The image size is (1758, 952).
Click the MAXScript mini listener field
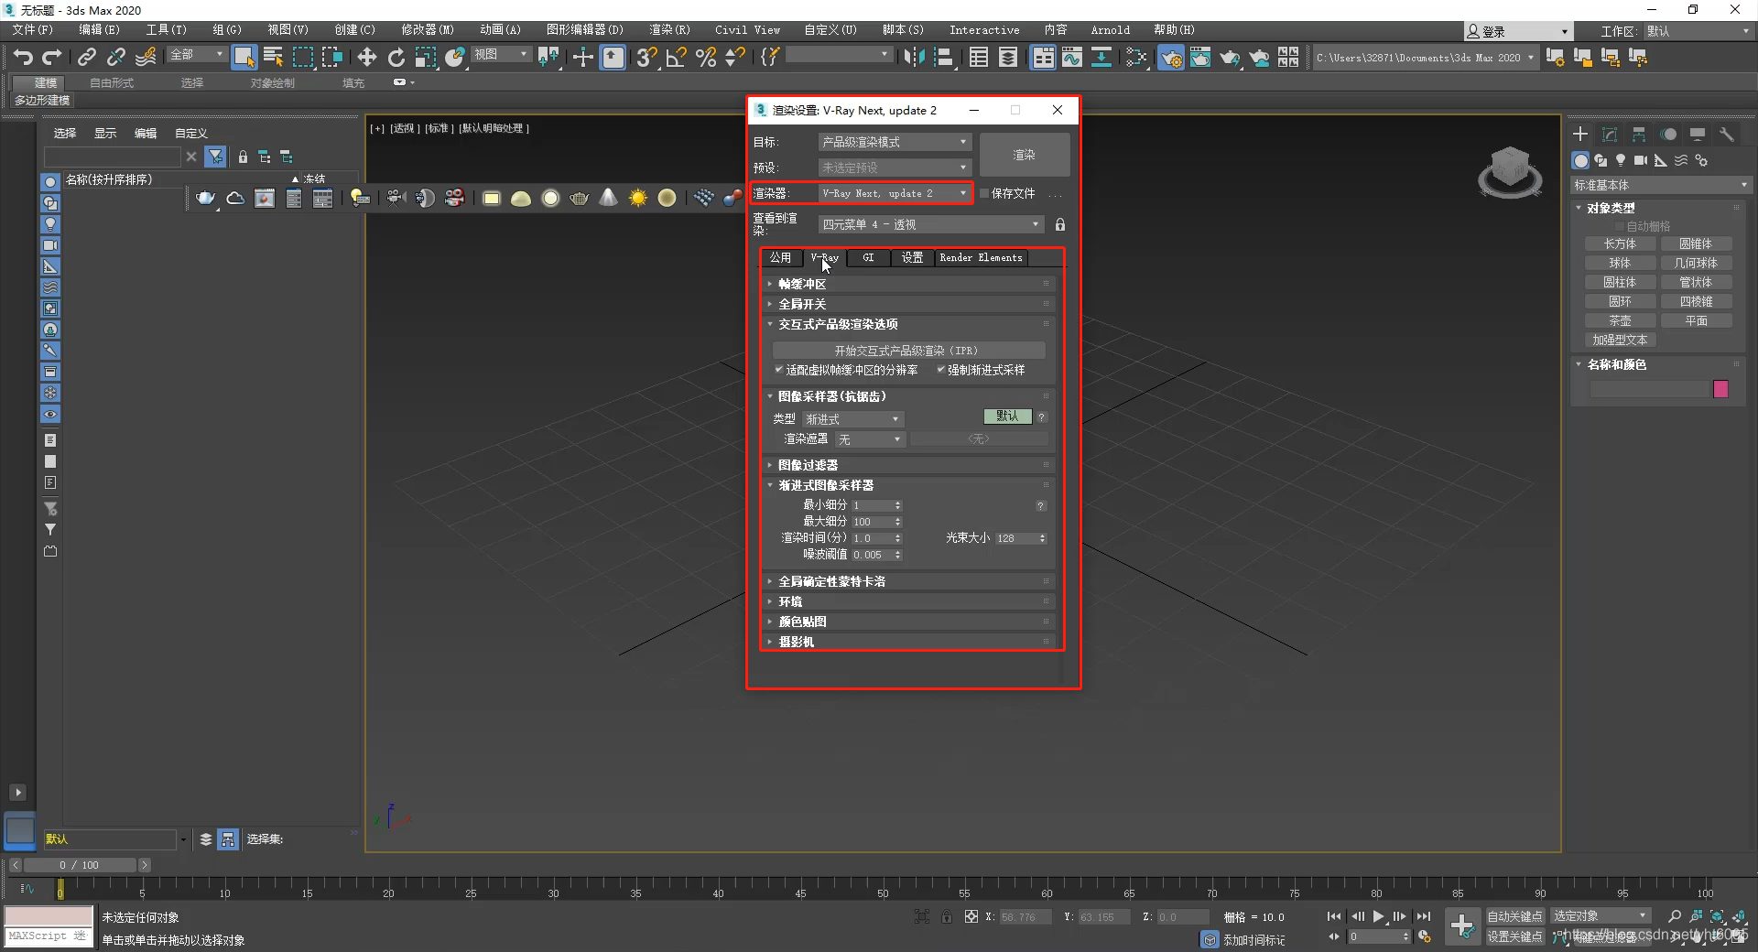point(48,936)
